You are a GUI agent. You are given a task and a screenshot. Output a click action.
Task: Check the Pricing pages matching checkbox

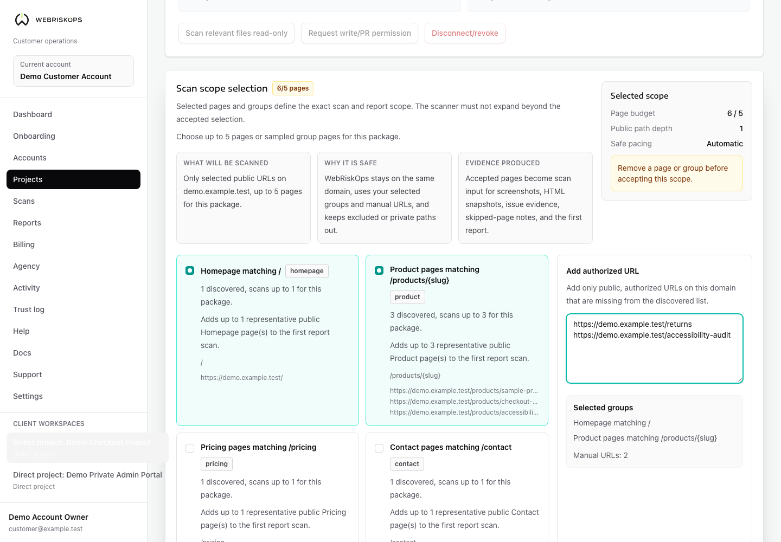coord(190,448)
